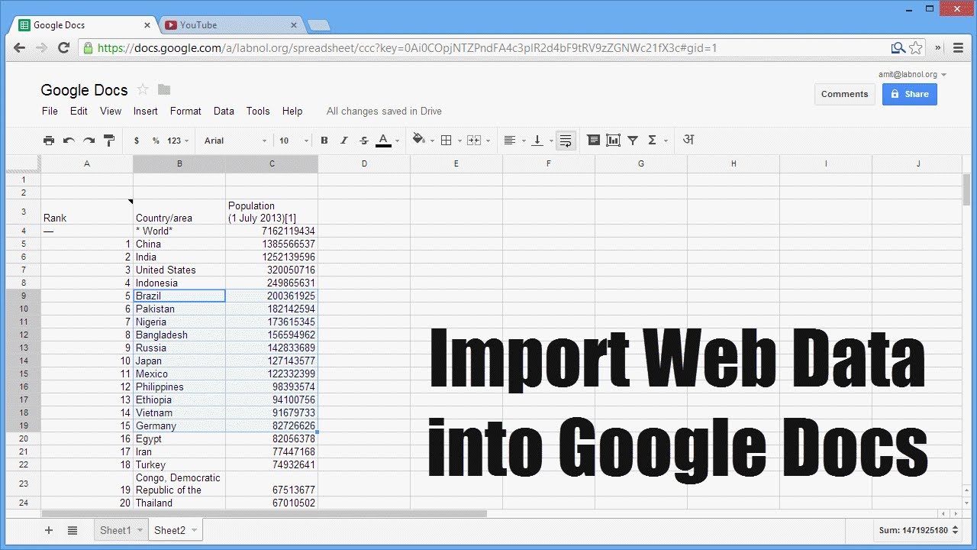Click 'All changes saved in Drive' status
Image resolution: width=977 pixels, height=550 pixels.
click(384, 111)
